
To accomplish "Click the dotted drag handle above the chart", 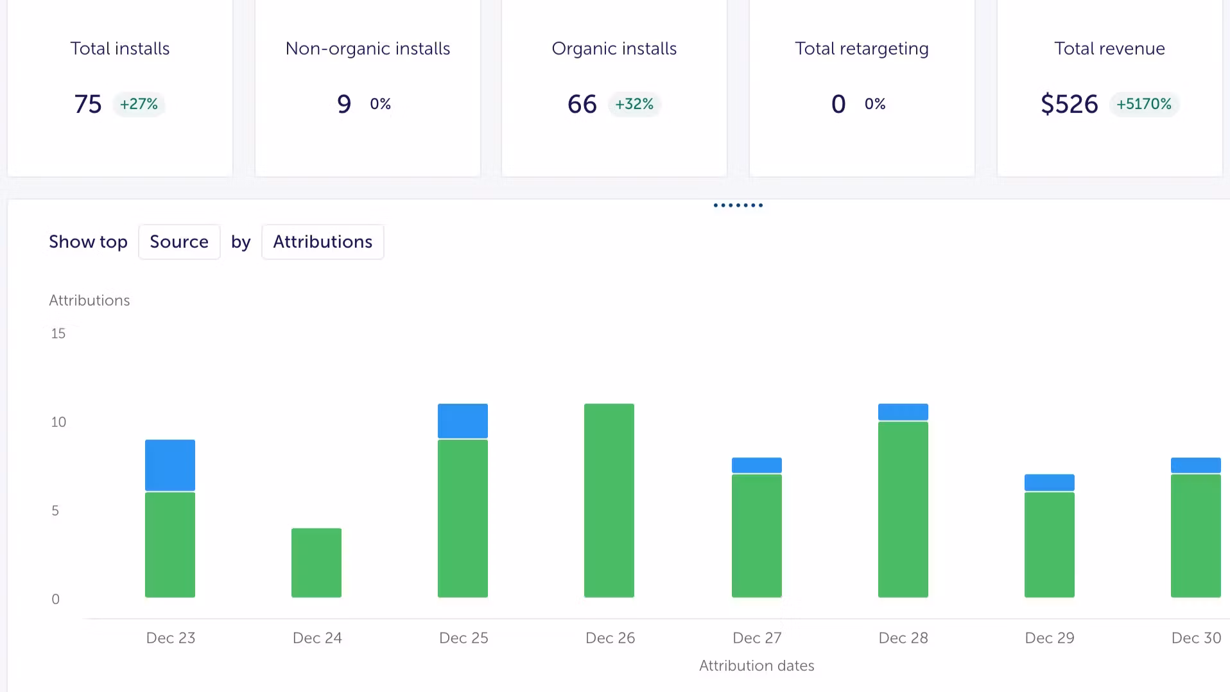I will tap(738, 205).
